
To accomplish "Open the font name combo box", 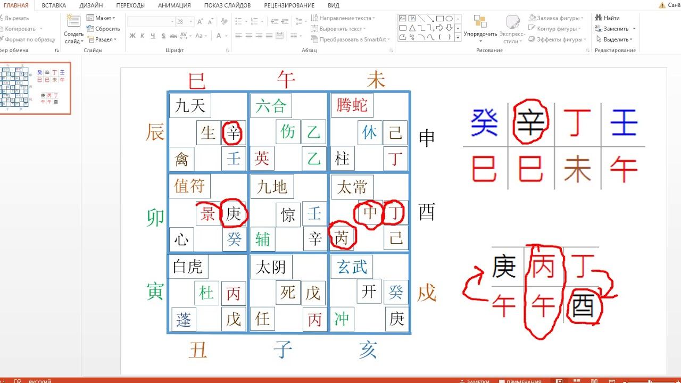I will pos(151,22).
